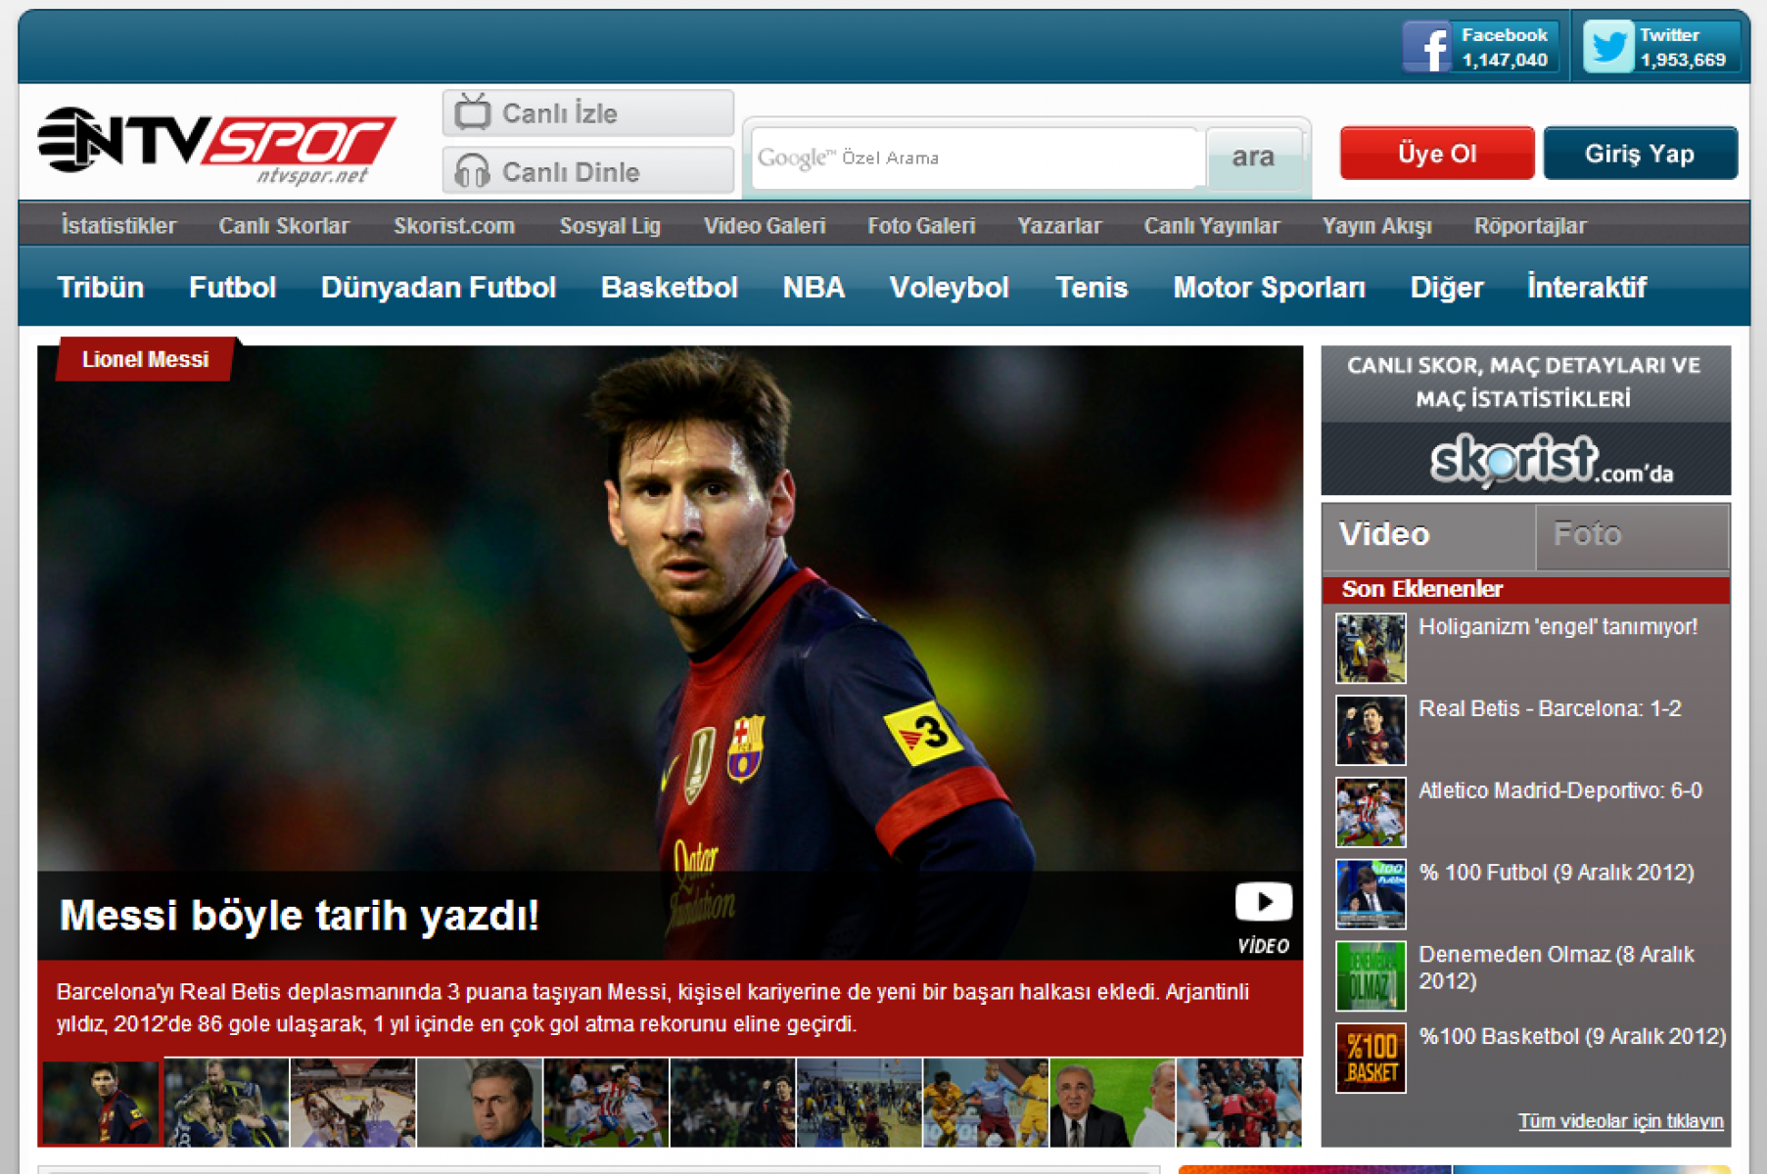Screen dimensions: 1767x1174
Task: Click the Üye Ol button
Action: (1436, 154)
